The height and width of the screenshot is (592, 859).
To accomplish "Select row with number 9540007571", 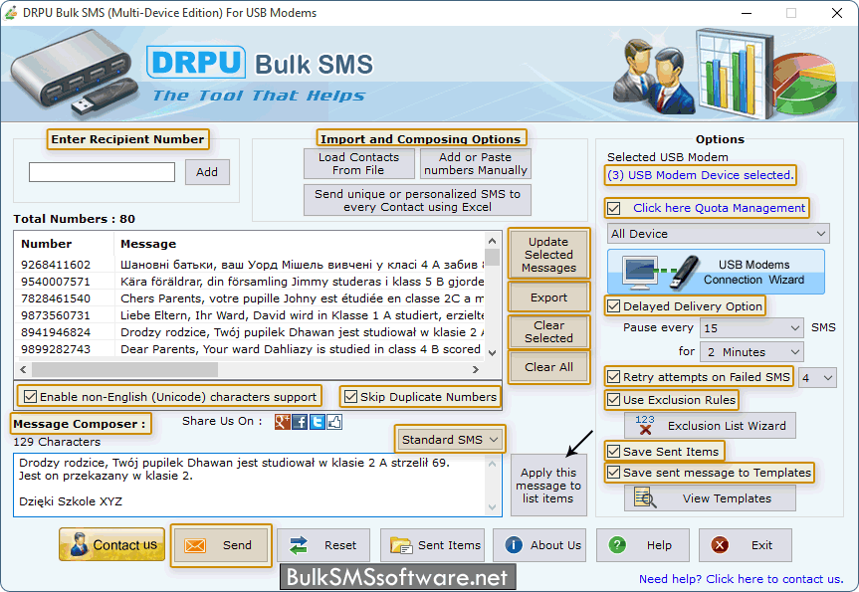I will tap(250, 282).
